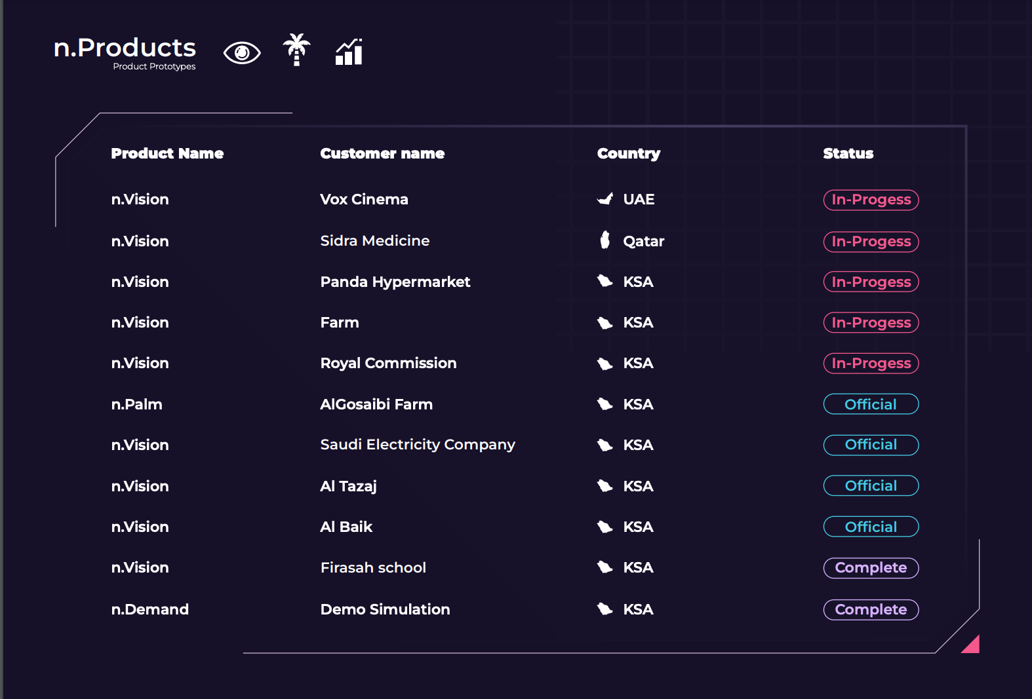The width and height of the screenshot is (1032, 699).
Task: Click the KSA map icon in Demo Simulation row
Action: (605, 609)
